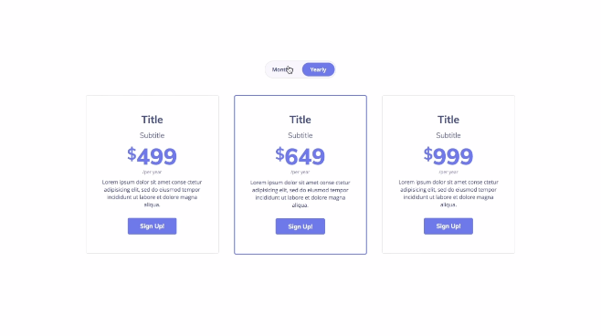This screenshot has height=336, width=601.
Task: Click the Subtitle of the third card
Action: pyautogui.click(x=448, y=135)
